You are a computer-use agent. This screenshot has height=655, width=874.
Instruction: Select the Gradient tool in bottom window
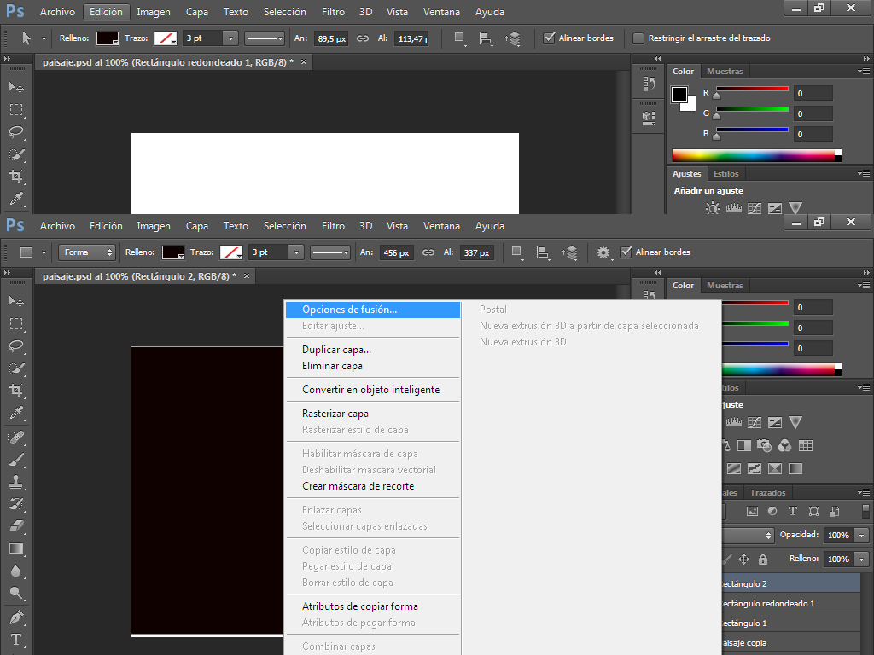pyautogui.click(x=16, y=548)
